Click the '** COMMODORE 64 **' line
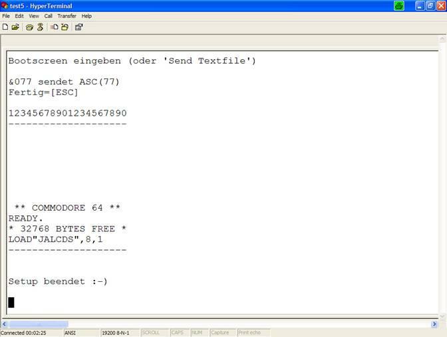Viewport: 447px width, 337px height. [68, 208]
